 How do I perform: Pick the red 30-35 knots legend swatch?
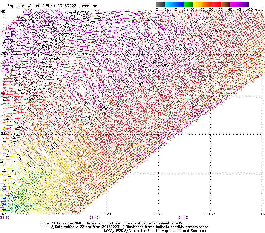[x=216, y=4]
